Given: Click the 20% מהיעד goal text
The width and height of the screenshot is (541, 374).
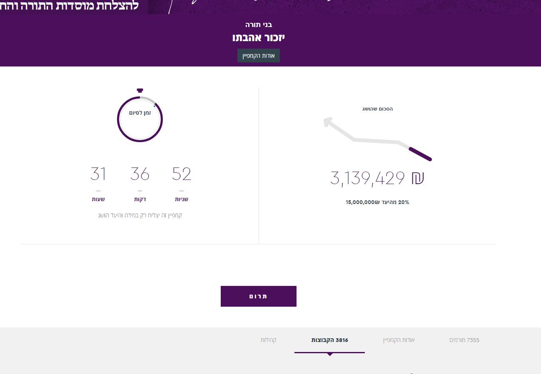Looking at the screenshot, I should 377,202.
